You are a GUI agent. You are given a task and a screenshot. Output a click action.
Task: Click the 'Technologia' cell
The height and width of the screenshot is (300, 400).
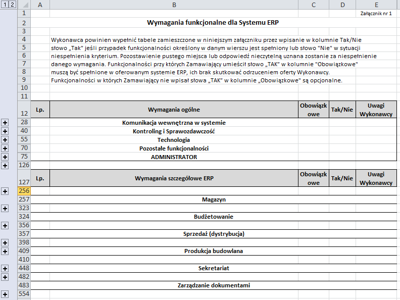tap(174, 140)
